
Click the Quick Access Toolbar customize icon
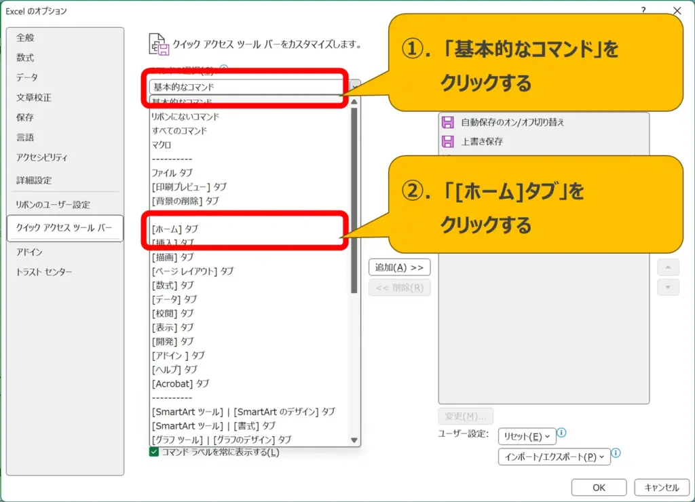158,44
